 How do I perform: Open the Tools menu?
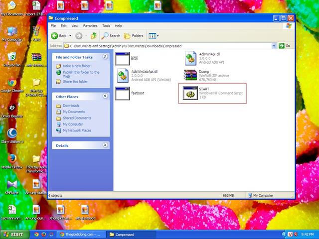pyautogui.click(x=106, y=26)
